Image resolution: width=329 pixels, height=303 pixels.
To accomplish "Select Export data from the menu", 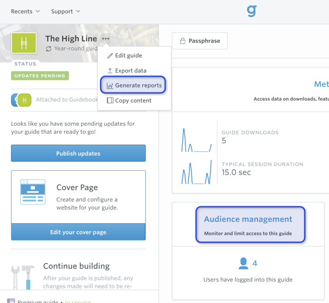I will click(x=127, y=71).
